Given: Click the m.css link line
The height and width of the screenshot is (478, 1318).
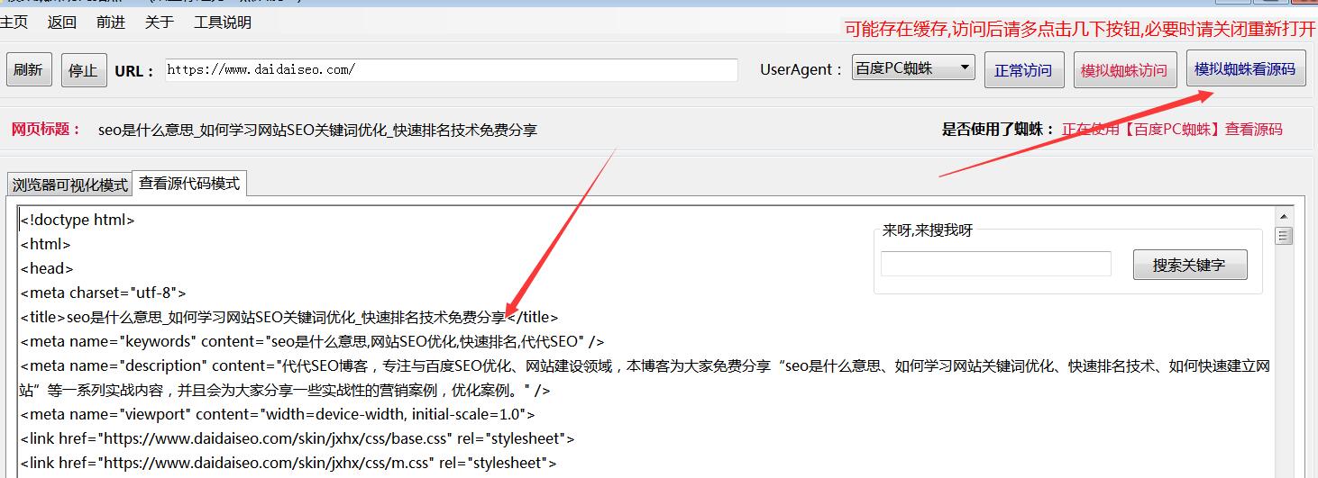Looking at the screenshot, I should [288, 463].
